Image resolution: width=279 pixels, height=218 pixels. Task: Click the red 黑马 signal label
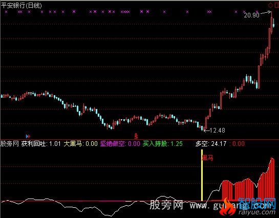pyautogui.click(x=207, y=158)
